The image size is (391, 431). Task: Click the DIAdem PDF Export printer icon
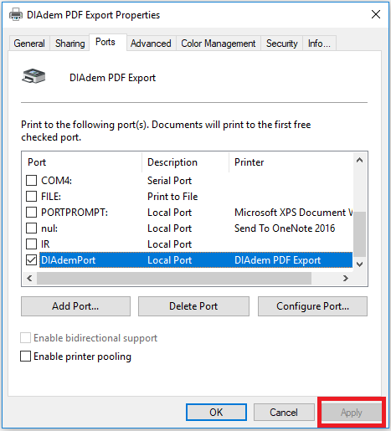[33, 76]
